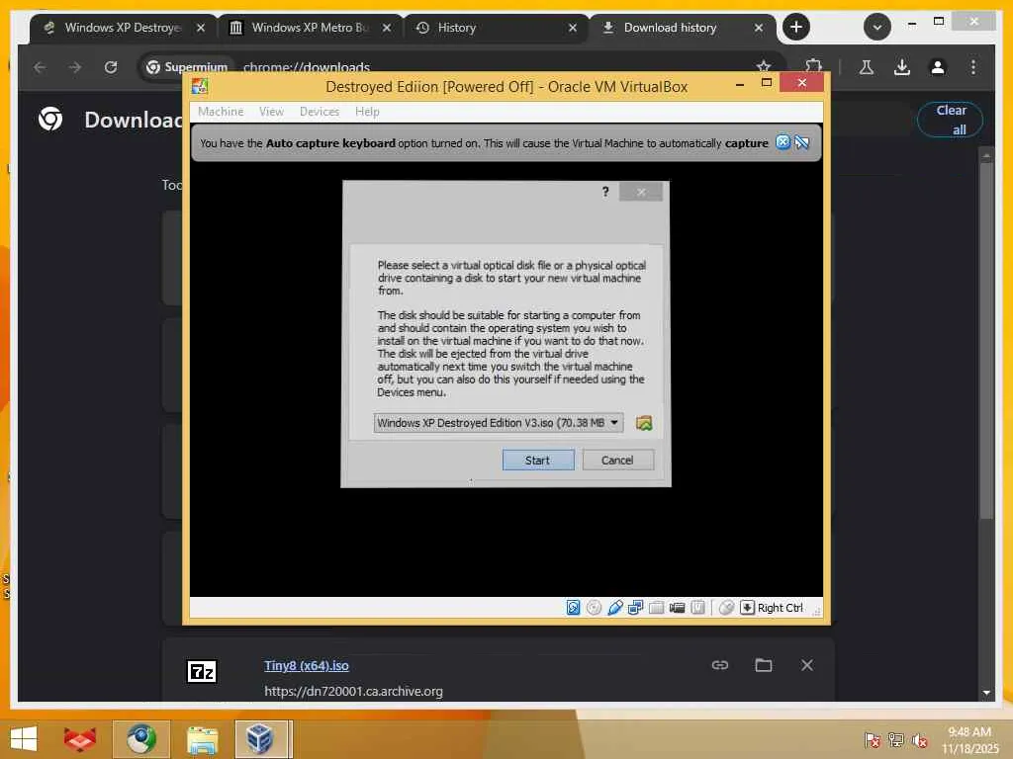The image size is (1013, 759).
Task: Click the scrollbar down arrow
Action: [x=986, y=693]
